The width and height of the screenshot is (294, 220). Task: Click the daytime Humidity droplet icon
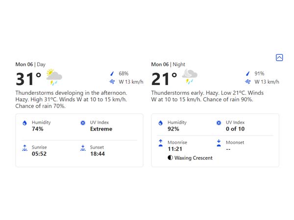24,123
